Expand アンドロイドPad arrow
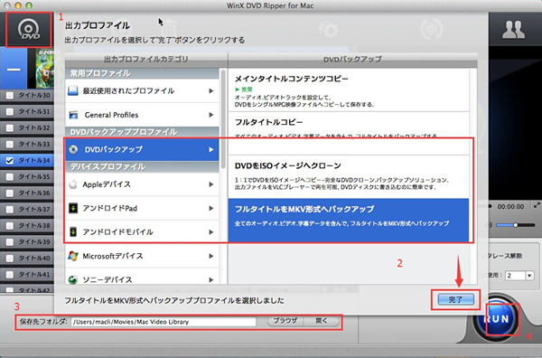Screen dimensions: 542x358 point(210,208)
